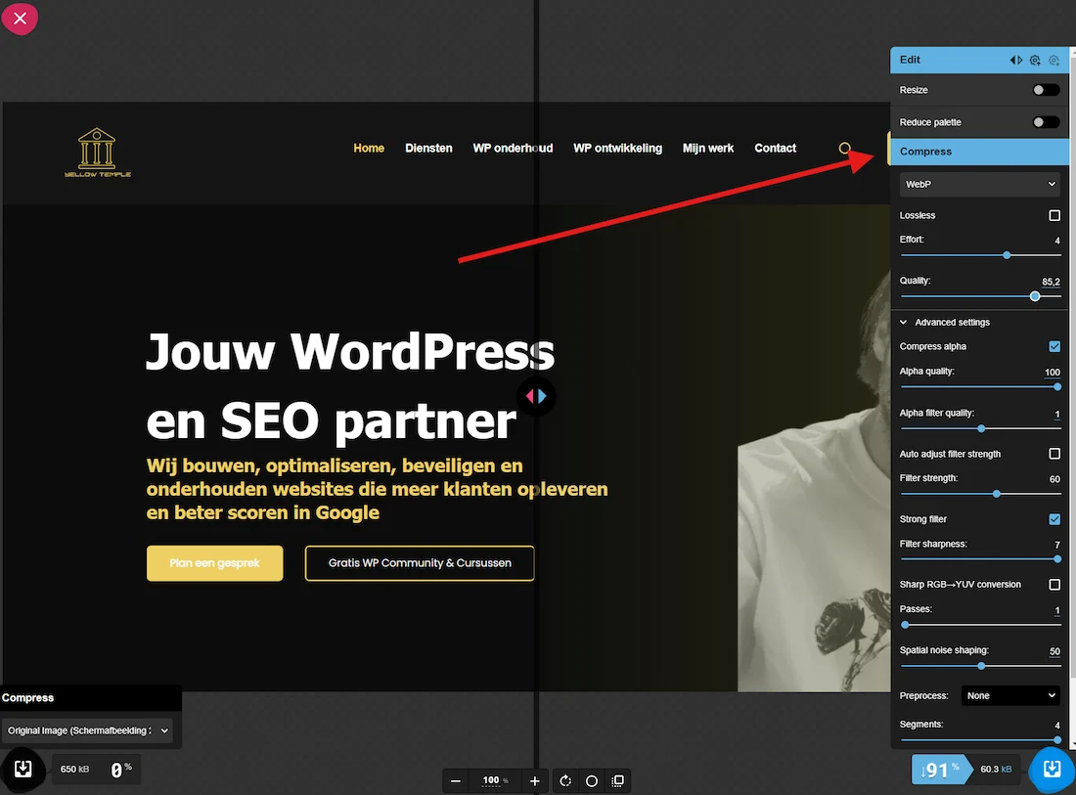Enable the Resize toggle
Screen dimensions: 1076x795
click(1046, 90)
